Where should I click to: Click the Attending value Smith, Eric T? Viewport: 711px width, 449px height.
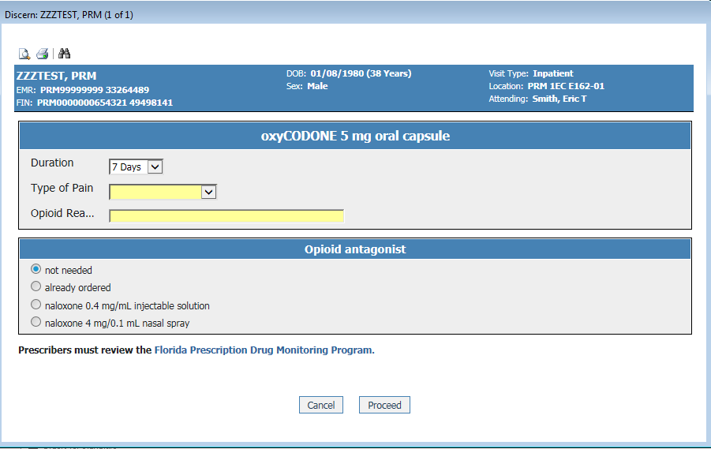tap(559, 99)
